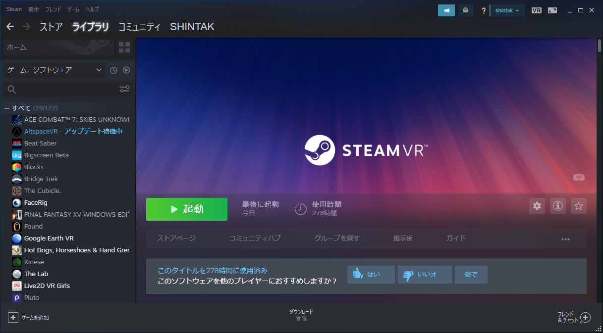Click the VR mode icon in title bar
The height and width of the screenshot is (333, 603).
[536, 10]
